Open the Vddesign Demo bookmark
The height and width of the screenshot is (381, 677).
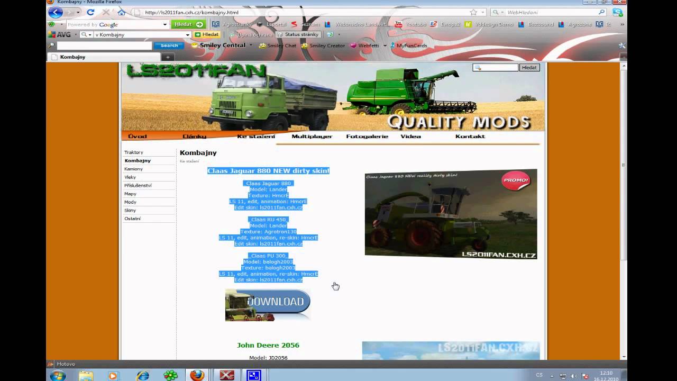[490, 24]
